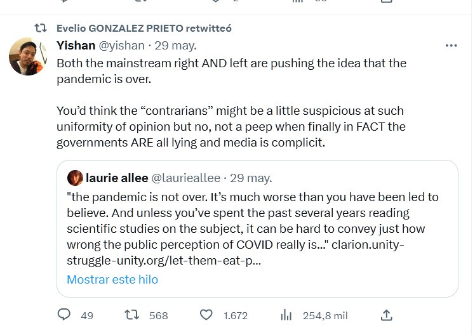Click the laurie allee display name
This screenshot has width=475, height=335.
pyautogui.click(x=116, y=178)
